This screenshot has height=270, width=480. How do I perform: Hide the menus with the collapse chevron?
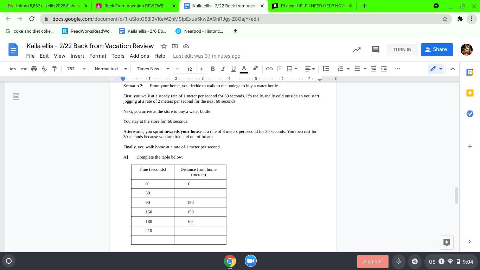click(453, 69)
